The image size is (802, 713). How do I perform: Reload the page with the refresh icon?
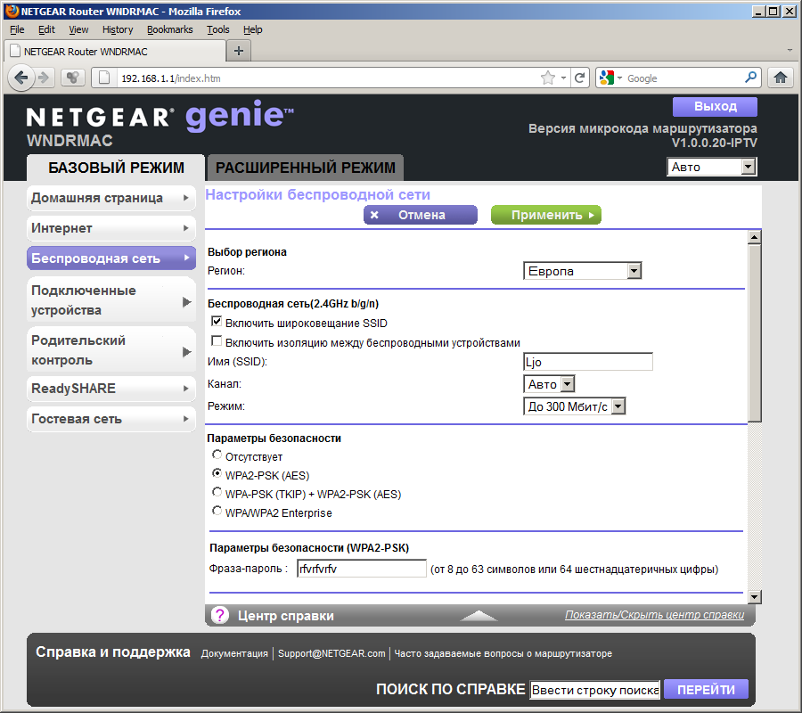579,78
